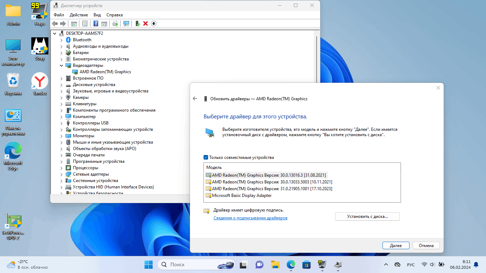The image size is (486, 273).
Task: Open Сведения о подписывании драйверов link
Action: (x=250, y=218)
